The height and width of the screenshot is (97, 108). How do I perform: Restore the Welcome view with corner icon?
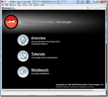click(104, 8)
